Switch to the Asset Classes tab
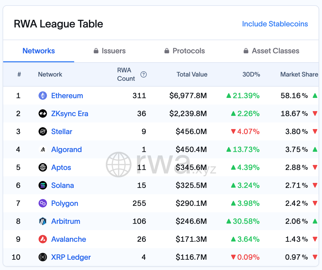The image size is (322, 270). pyautogui.click(x=271, y=51)
